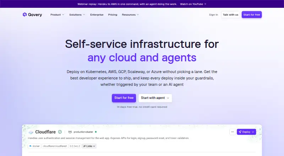Click the Sign in link
284x156 pixels.
(x=213, y=15)
